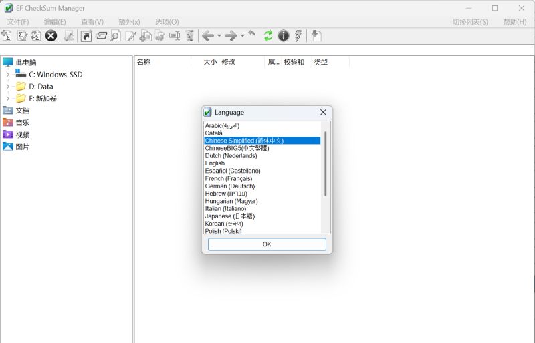Click the green refresh arrows icon

(x=268, y=35)
